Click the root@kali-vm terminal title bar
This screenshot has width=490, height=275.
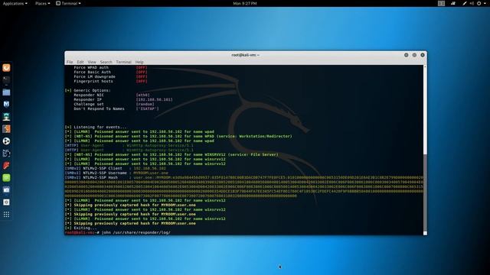pos(246,55)
